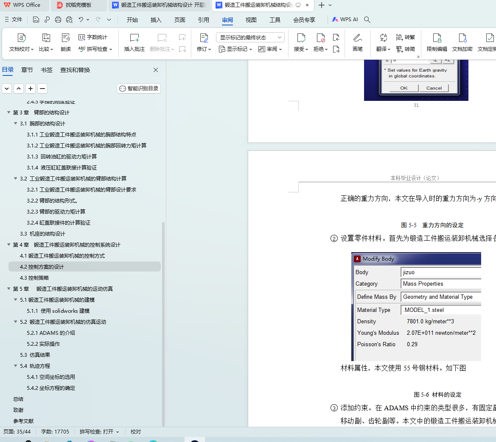Image resolution: width=496 pixels, height=442 pixels.
Task: Click the search magnifier icon in menu bar
Action: [x=367, y=19]
